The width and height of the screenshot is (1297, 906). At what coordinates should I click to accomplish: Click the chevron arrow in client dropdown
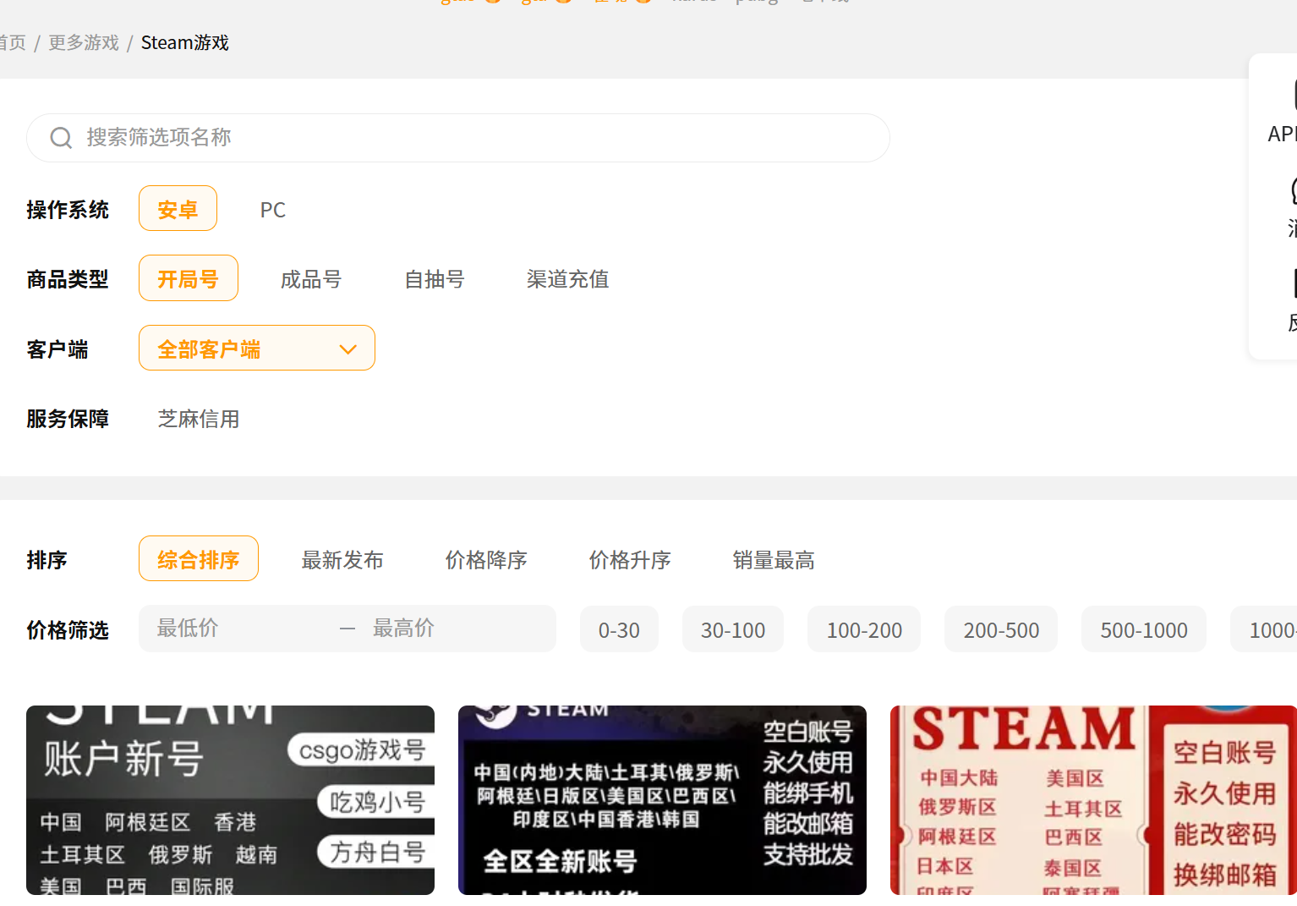click(348, 349)
